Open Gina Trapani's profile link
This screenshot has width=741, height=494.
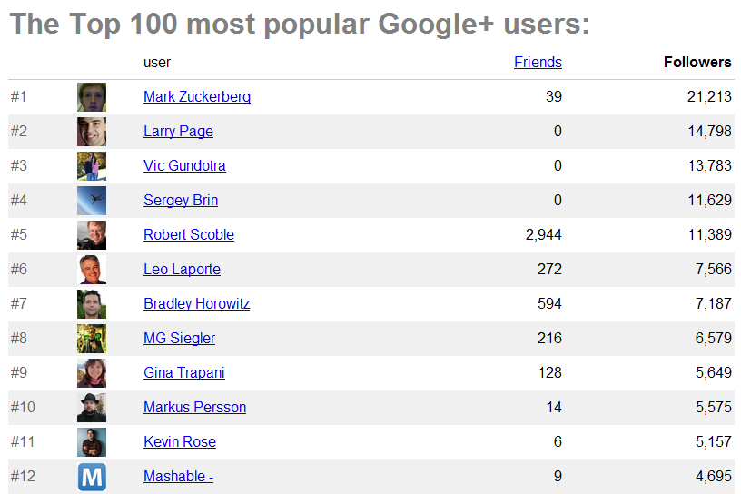184,373
